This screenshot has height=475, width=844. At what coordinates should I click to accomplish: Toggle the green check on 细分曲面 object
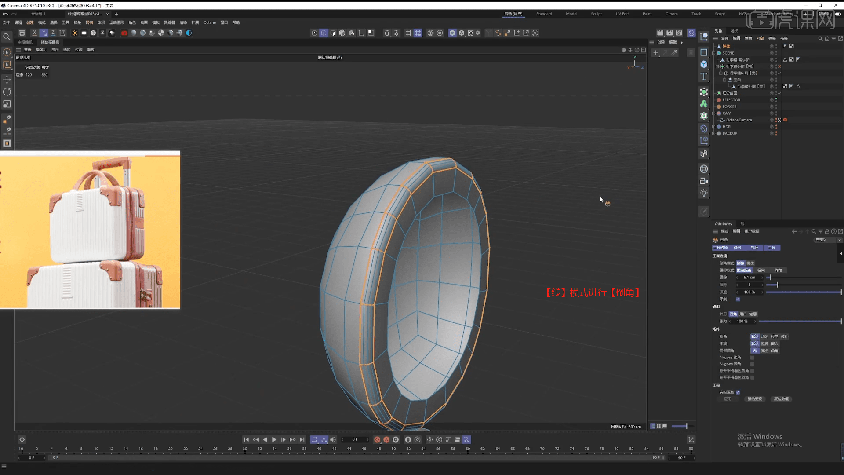tap(779, 93)
